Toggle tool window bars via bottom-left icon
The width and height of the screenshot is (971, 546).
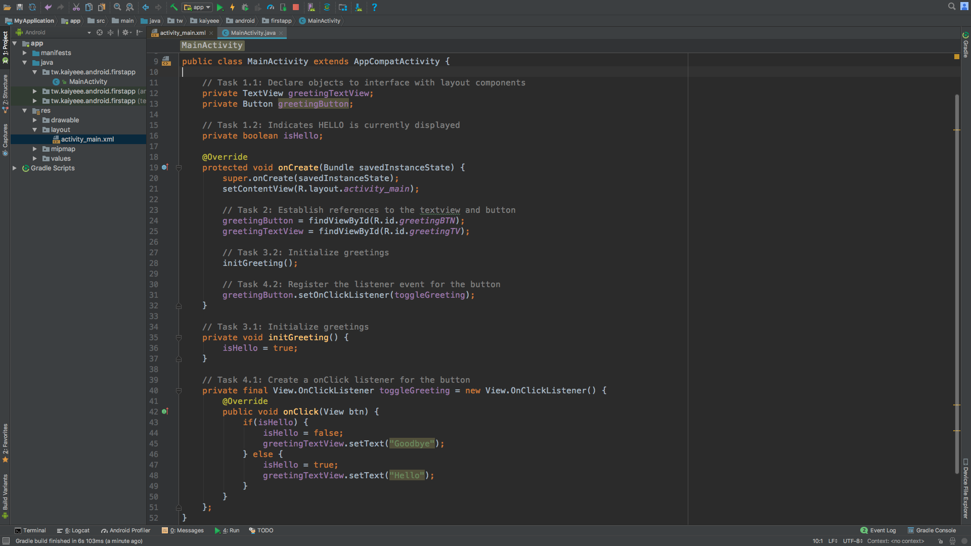click(6, 541)
